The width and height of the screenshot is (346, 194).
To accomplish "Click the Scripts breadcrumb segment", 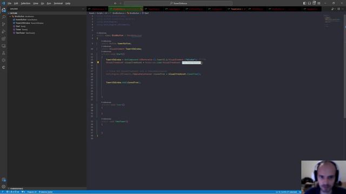I will point(100,13).
